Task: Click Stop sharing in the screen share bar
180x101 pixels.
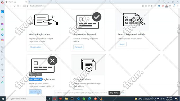Action: pos(114,93)
